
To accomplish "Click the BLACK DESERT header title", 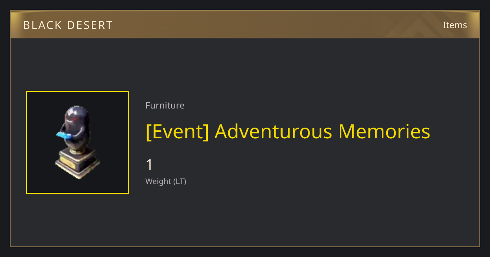I will tap(68, 25).
